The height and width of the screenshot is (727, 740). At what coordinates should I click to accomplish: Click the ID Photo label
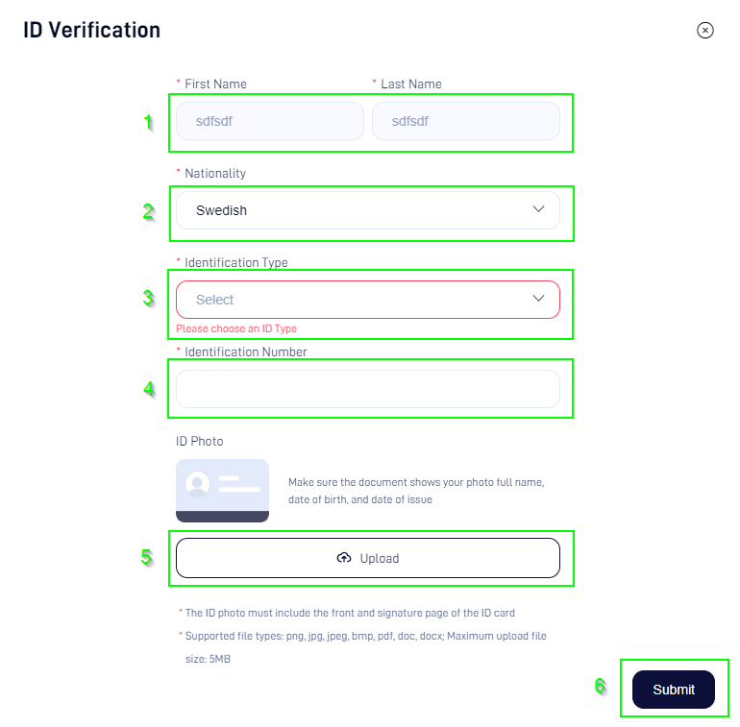[199, 442]
